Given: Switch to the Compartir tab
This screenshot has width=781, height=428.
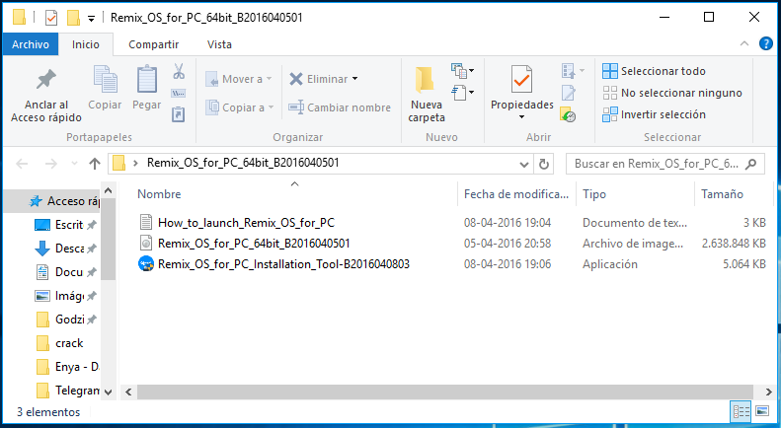Looking at the screenshot, I should click(153, 44).
